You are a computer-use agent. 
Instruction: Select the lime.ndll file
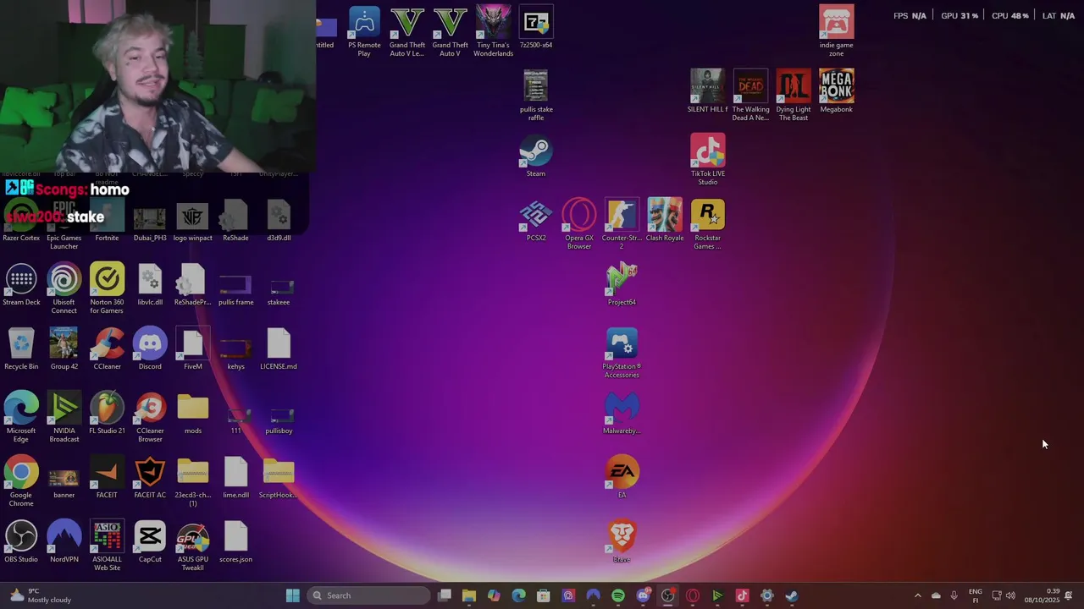click(235, 478)
